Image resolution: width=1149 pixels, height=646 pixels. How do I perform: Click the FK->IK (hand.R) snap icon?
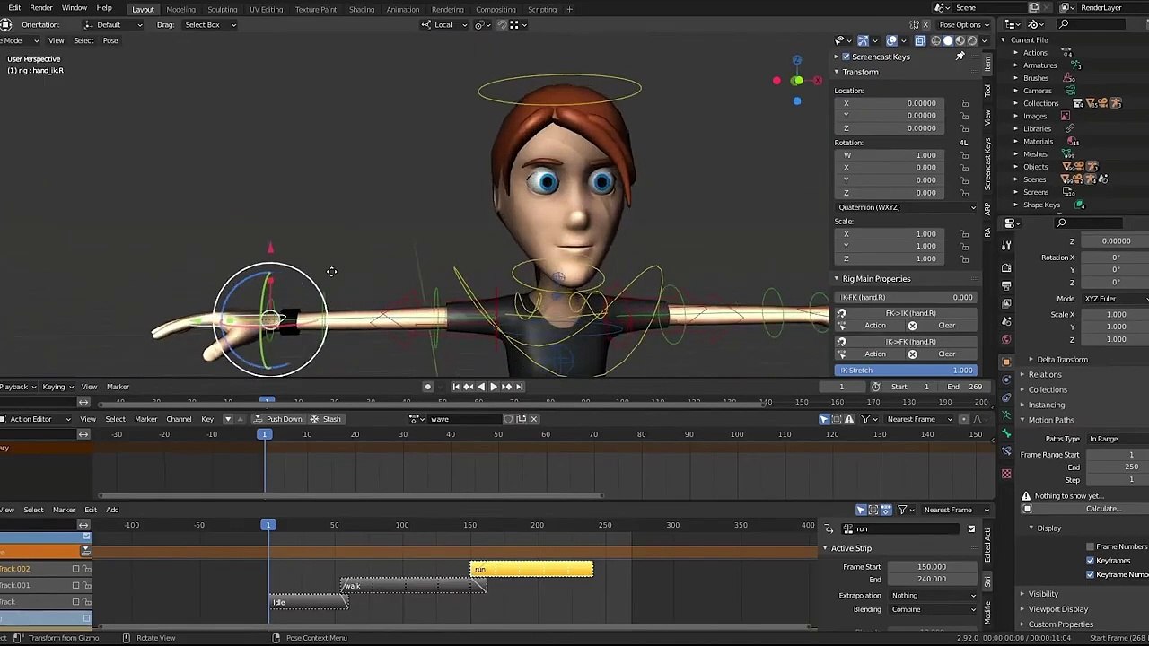(841, 313)
